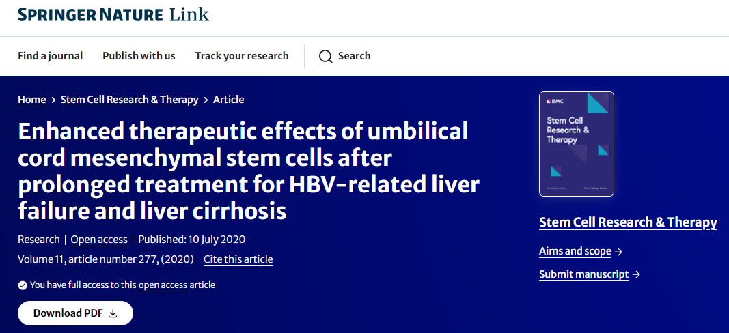This screenshot has width=729, height=333.
Task: Go to Home breadcrumb link
Action: 31,100
